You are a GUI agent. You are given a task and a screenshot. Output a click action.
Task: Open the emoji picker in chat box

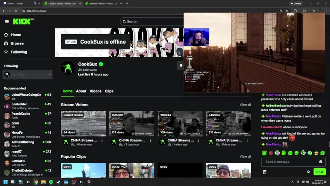pyautogui.click(x=320, y=162)
